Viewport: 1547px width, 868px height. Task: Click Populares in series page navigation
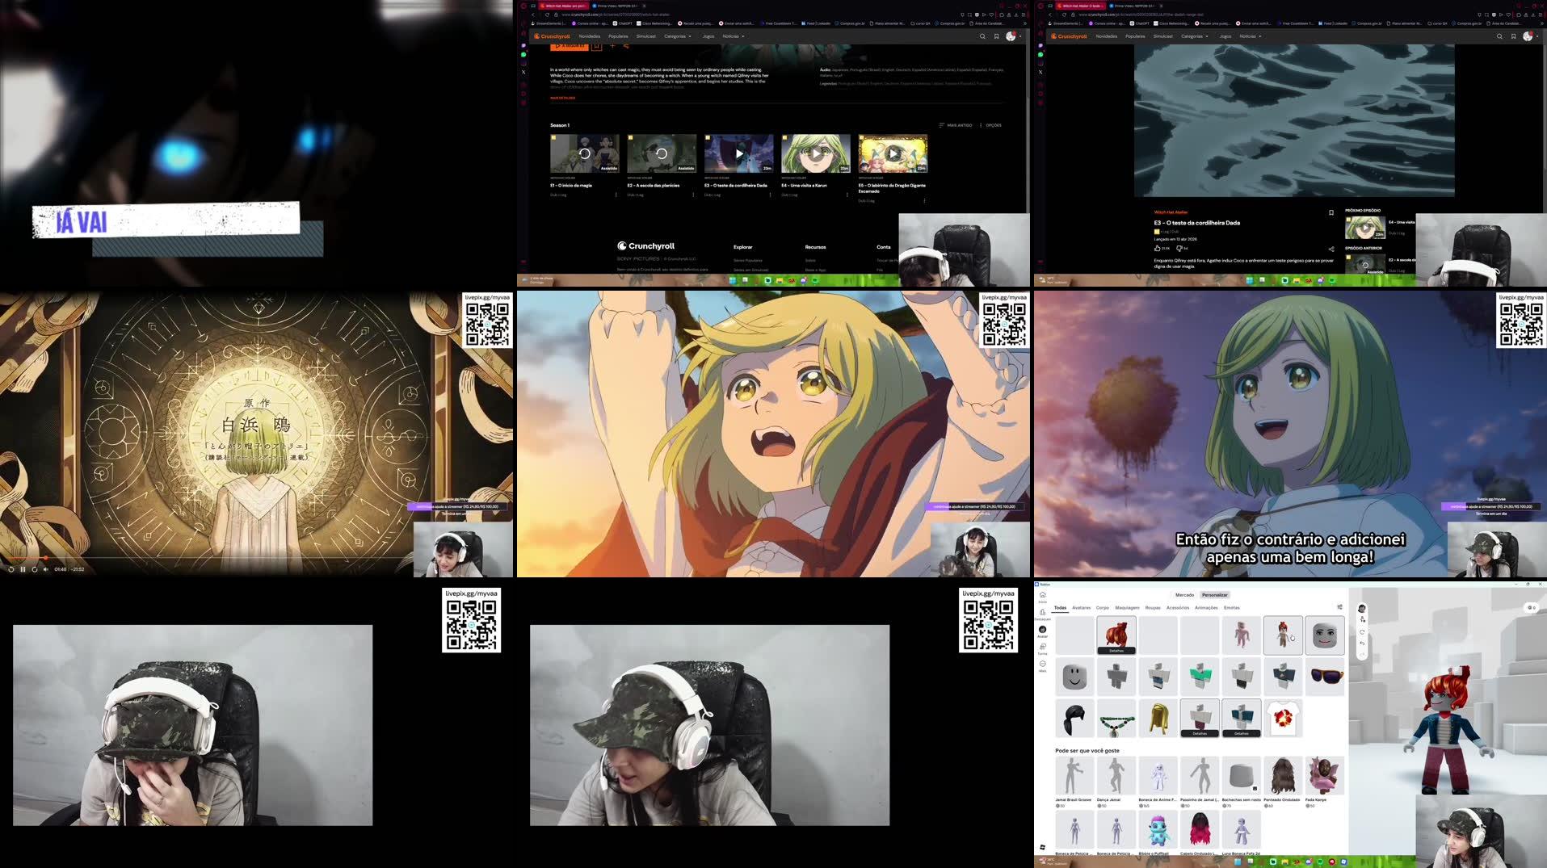(618, 36)
